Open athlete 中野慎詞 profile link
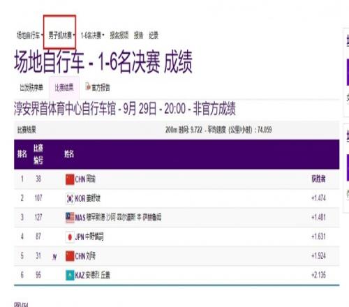The height and width of the screenshot is (307, 349). click(94, 237)
